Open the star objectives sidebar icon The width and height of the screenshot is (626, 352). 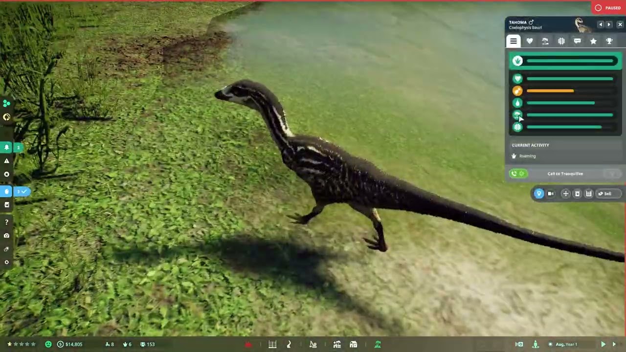(x=6, y=174)
